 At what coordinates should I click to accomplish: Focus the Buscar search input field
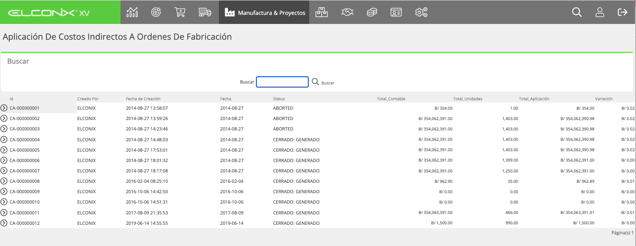[x=282, y=82]
